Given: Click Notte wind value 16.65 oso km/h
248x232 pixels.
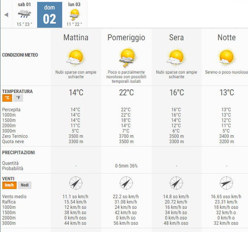Looking at the screenshot, I should (x=226, y=196).
